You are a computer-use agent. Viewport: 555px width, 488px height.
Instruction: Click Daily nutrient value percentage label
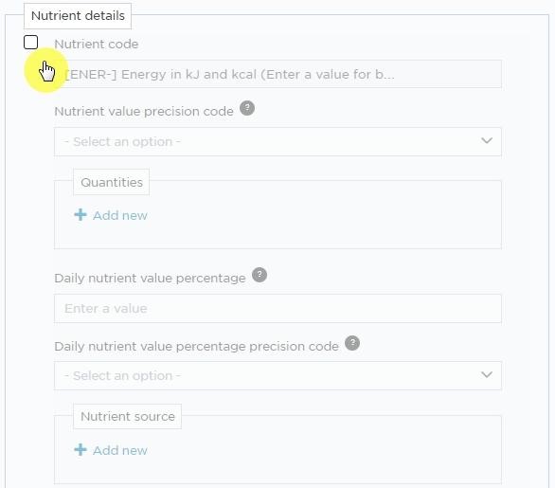click(x=150, y=279)
